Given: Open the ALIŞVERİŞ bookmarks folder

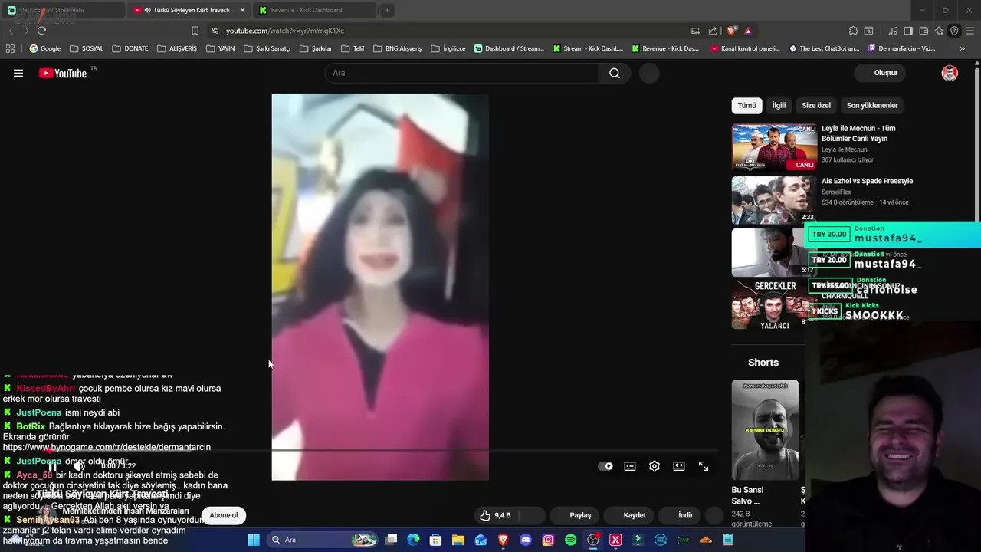Looking at the screenshot, I should click(176, 48).
